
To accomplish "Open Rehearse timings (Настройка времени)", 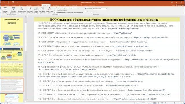I will point(42,10).
